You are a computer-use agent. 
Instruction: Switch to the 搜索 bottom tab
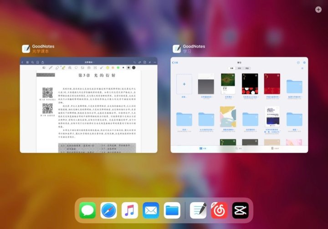point(238,148)
